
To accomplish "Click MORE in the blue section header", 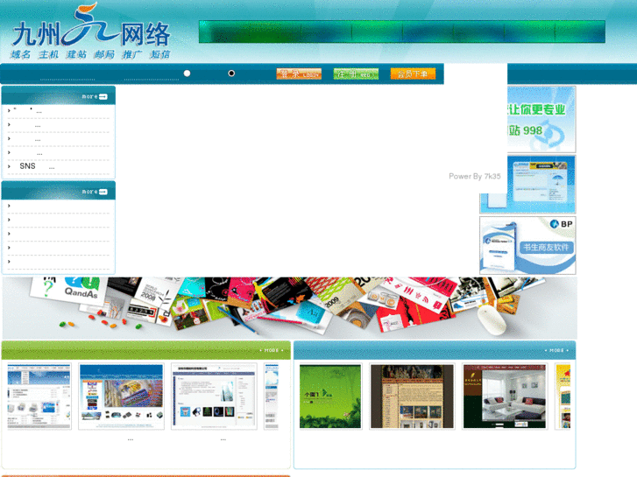I will click(x=556, y=350).
